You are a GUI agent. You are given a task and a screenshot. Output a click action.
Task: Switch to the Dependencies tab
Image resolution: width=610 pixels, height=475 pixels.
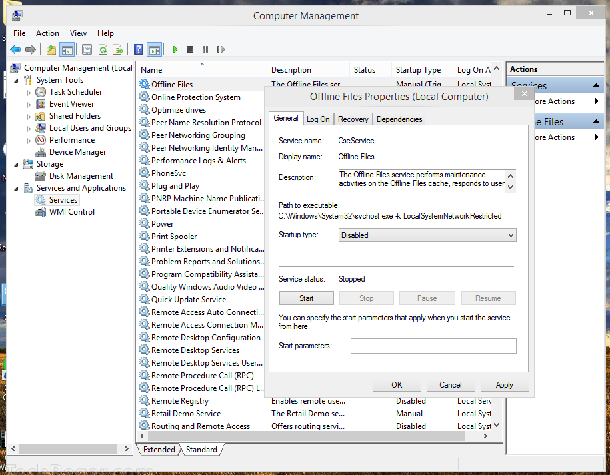point(399,119)
